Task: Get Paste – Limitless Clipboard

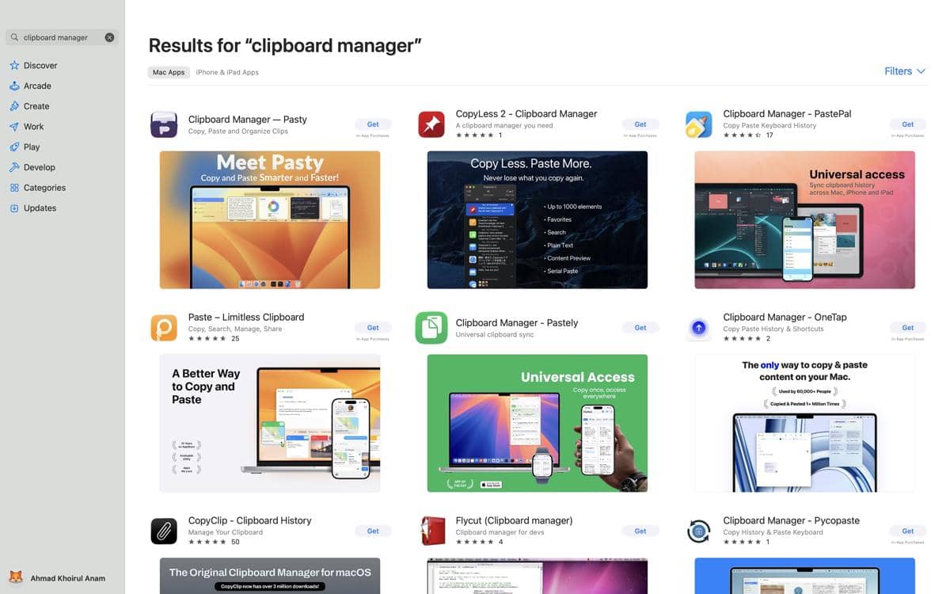Action: tap(373, 328)
